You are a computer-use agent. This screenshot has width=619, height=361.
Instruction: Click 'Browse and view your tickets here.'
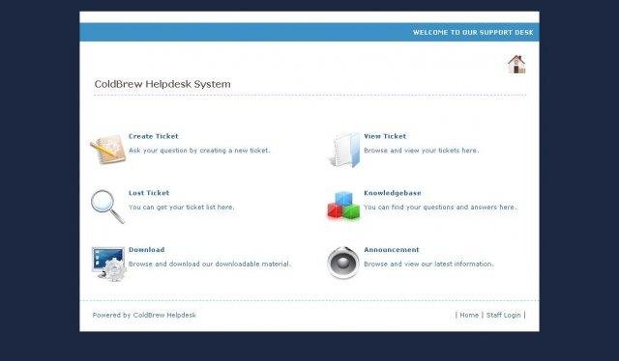422,151
